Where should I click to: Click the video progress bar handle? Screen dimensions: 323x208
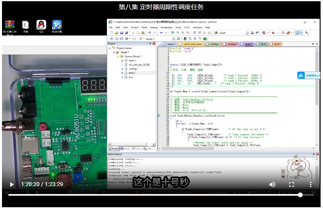click(x=300, y=194)
